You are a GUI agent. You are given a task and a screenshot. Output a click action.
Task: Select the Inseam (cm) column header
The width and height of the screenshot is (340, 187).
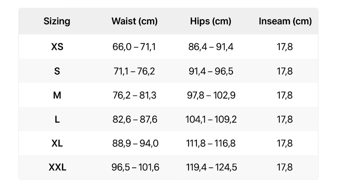285,21
